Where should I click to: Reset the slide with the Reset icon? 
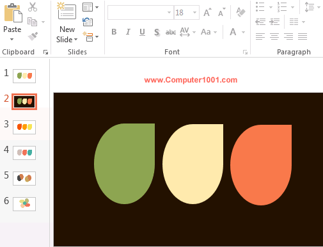pos(88,22)
